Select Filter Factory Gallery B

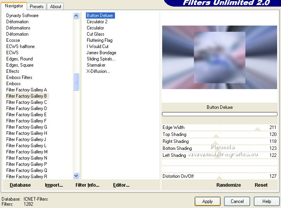27,96
